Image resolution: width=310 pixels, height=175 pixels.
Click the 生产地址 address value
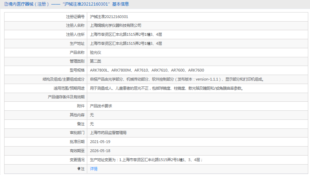[126, 43]
